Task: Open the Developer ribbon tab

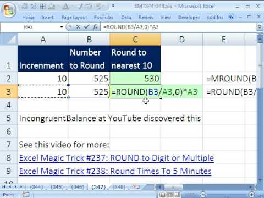Action: (x=189, y=18)
